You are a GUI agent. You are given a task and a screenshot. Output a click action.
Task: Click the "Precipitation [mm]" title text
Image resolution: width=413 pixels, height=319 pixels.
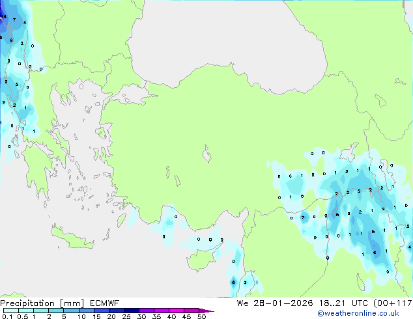42,303
